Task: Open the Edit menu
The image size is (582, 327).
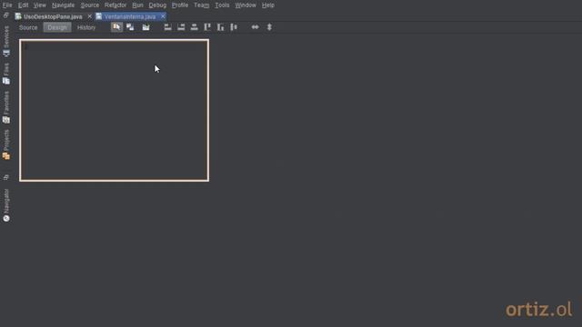Action: 23,5
